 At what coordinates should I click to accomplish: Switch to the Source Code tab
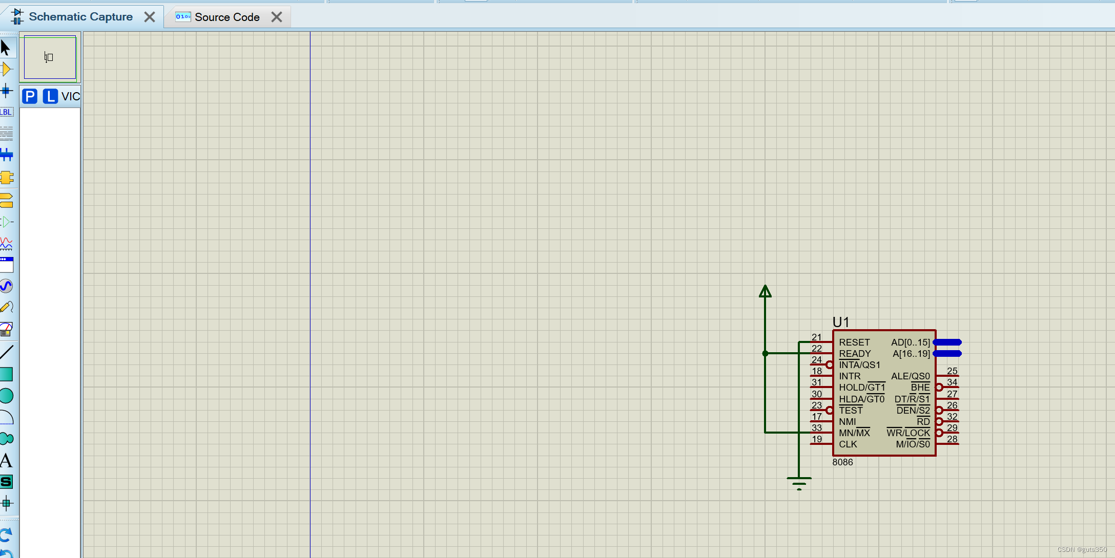click(226, 17)
